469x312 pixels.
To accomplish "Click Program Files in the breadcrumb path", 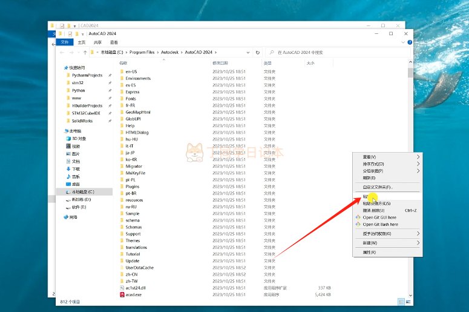I will (x=142, y=52).
